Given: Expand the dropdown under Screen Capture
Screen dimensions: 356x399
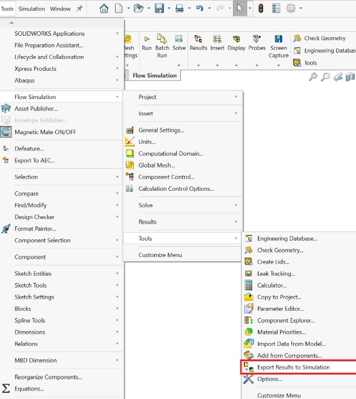Looking at the screenshot, I should [x=278, y=66].
